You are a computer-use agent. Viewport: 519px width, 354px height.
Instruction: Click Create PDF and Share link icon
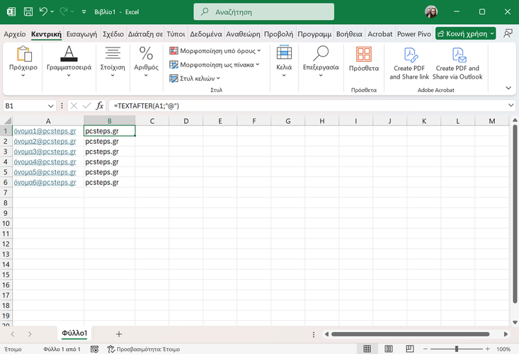coord(409,55)
